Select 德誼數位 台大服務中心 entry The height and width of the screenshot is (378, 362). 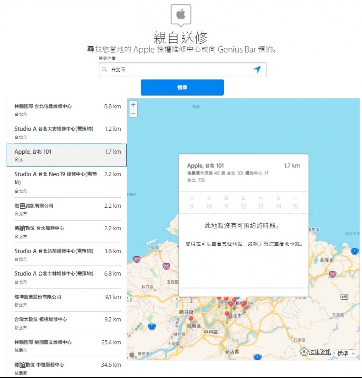point(67,232)
